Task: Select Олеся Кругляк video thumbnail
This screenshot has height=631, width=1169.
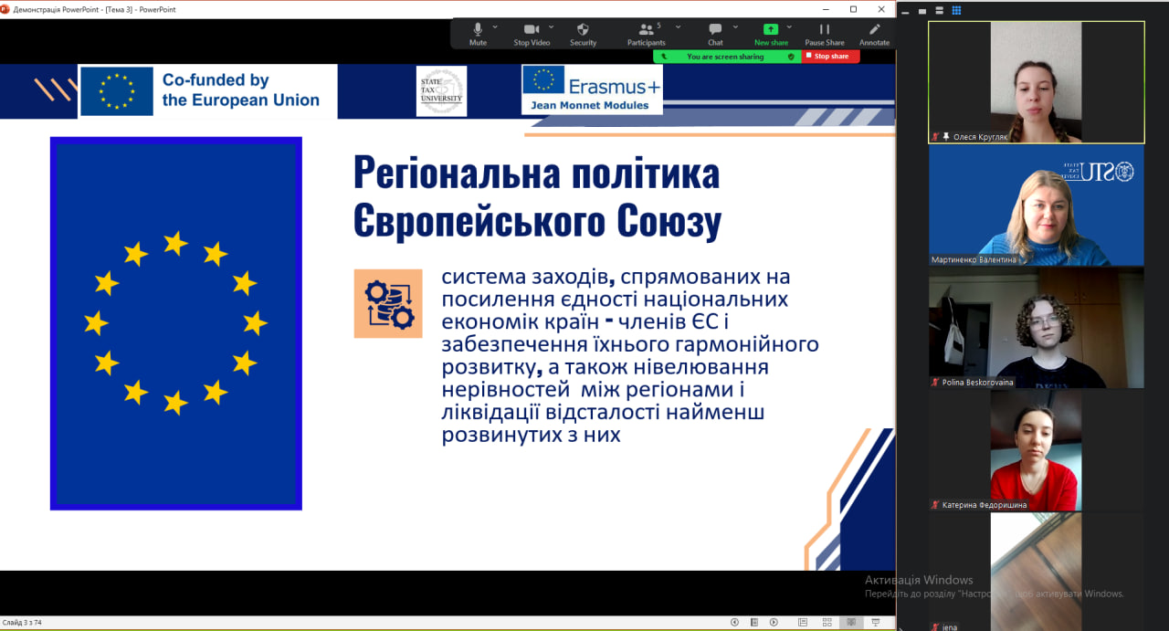Action: click(x=1036, y=82)
